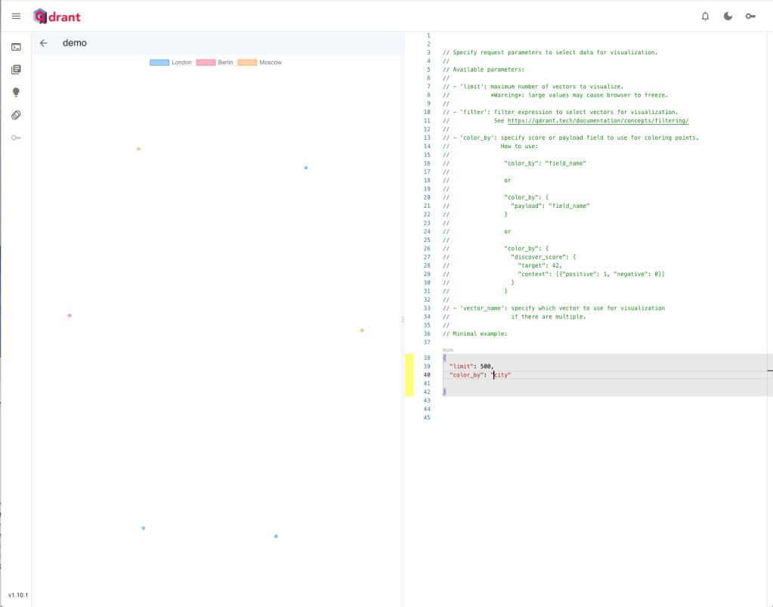Click RUN above the request block

coord(447,350)
